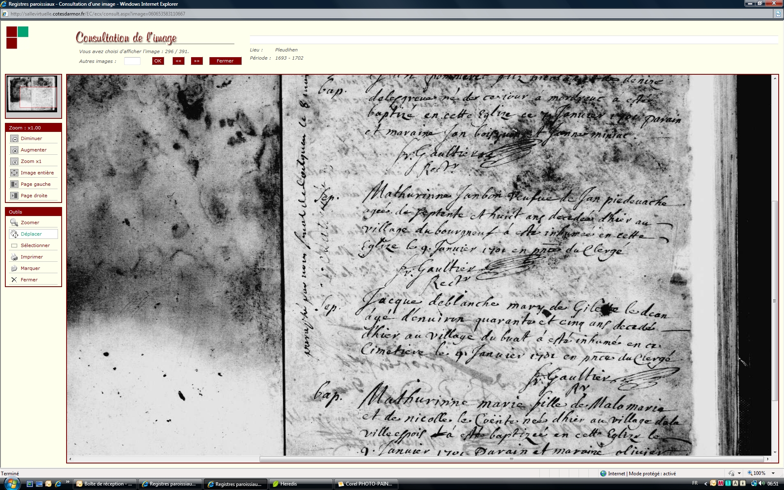The height and width of the screenshot is (490, 784).
Task: Print the image with Imprimer
Action: 14,257
